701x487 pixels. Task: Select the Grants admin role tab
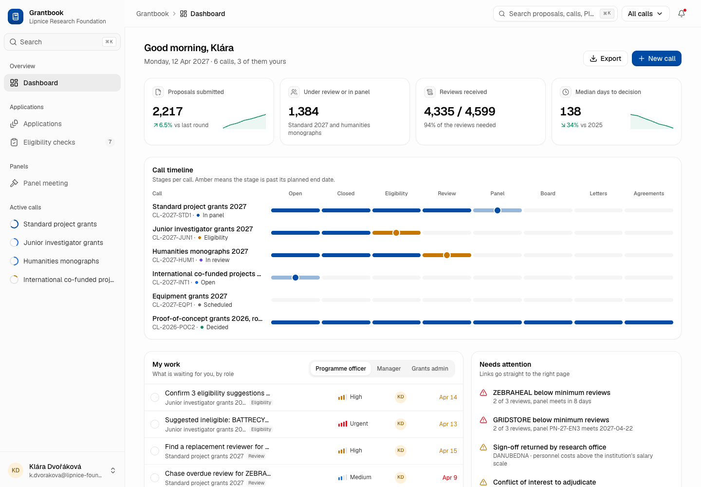pyautogui.click(x=430, y=369)
